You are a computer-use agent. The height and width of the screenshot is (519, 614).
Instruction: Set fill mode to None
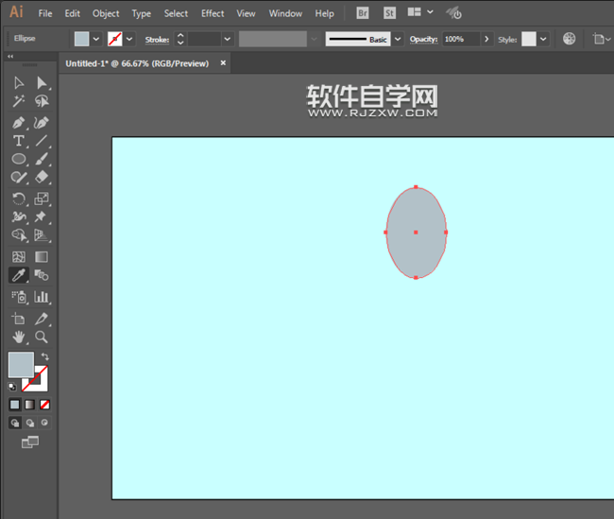pyautogui.click(x=44, y=405)
